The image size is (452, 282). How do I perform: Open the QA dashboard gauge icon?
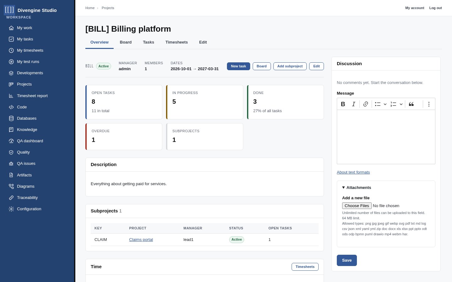click(x=11, y=141)
